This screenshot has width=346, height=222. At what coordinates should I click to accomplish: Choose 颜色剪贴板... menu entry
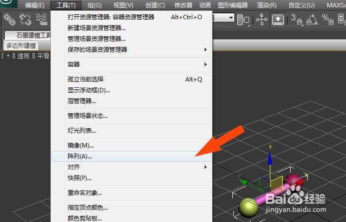131,218
